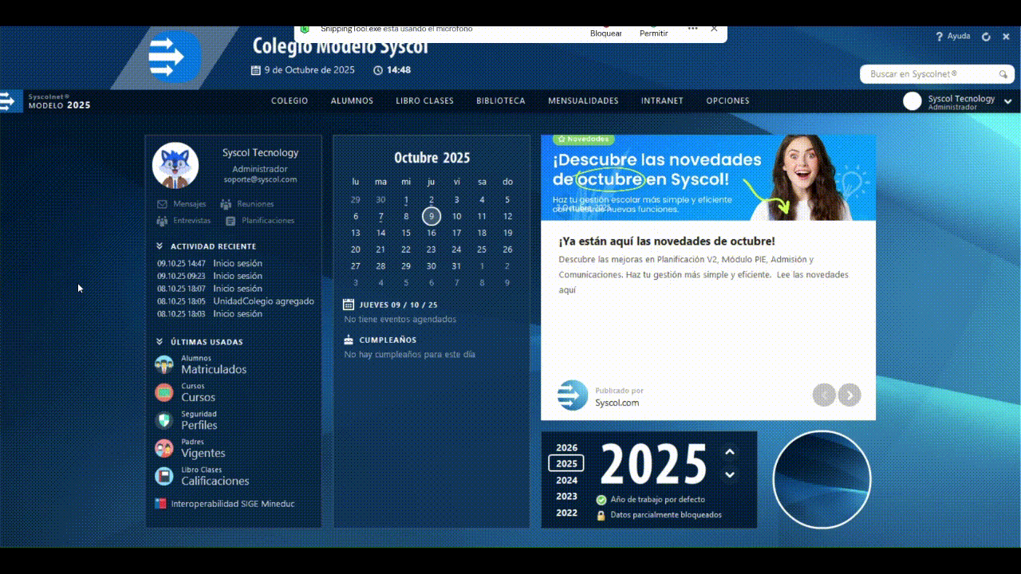Screen dimensions: 1021x574
Task: Click the Interoperabilidad SIGE Mineduc flag icon
Action: click(x=160, y=504)
